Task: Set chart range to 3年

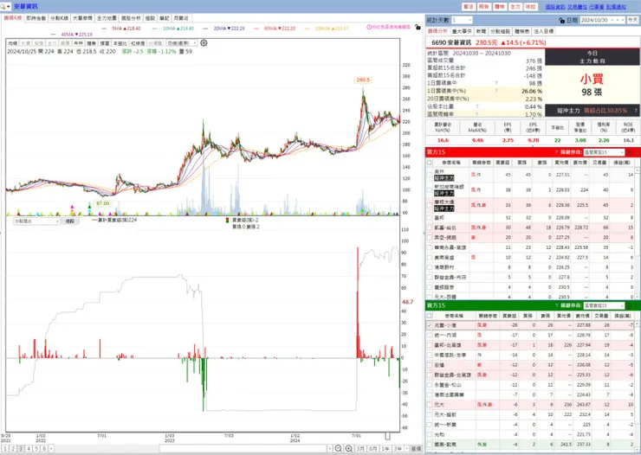Action: click(398, 448)
